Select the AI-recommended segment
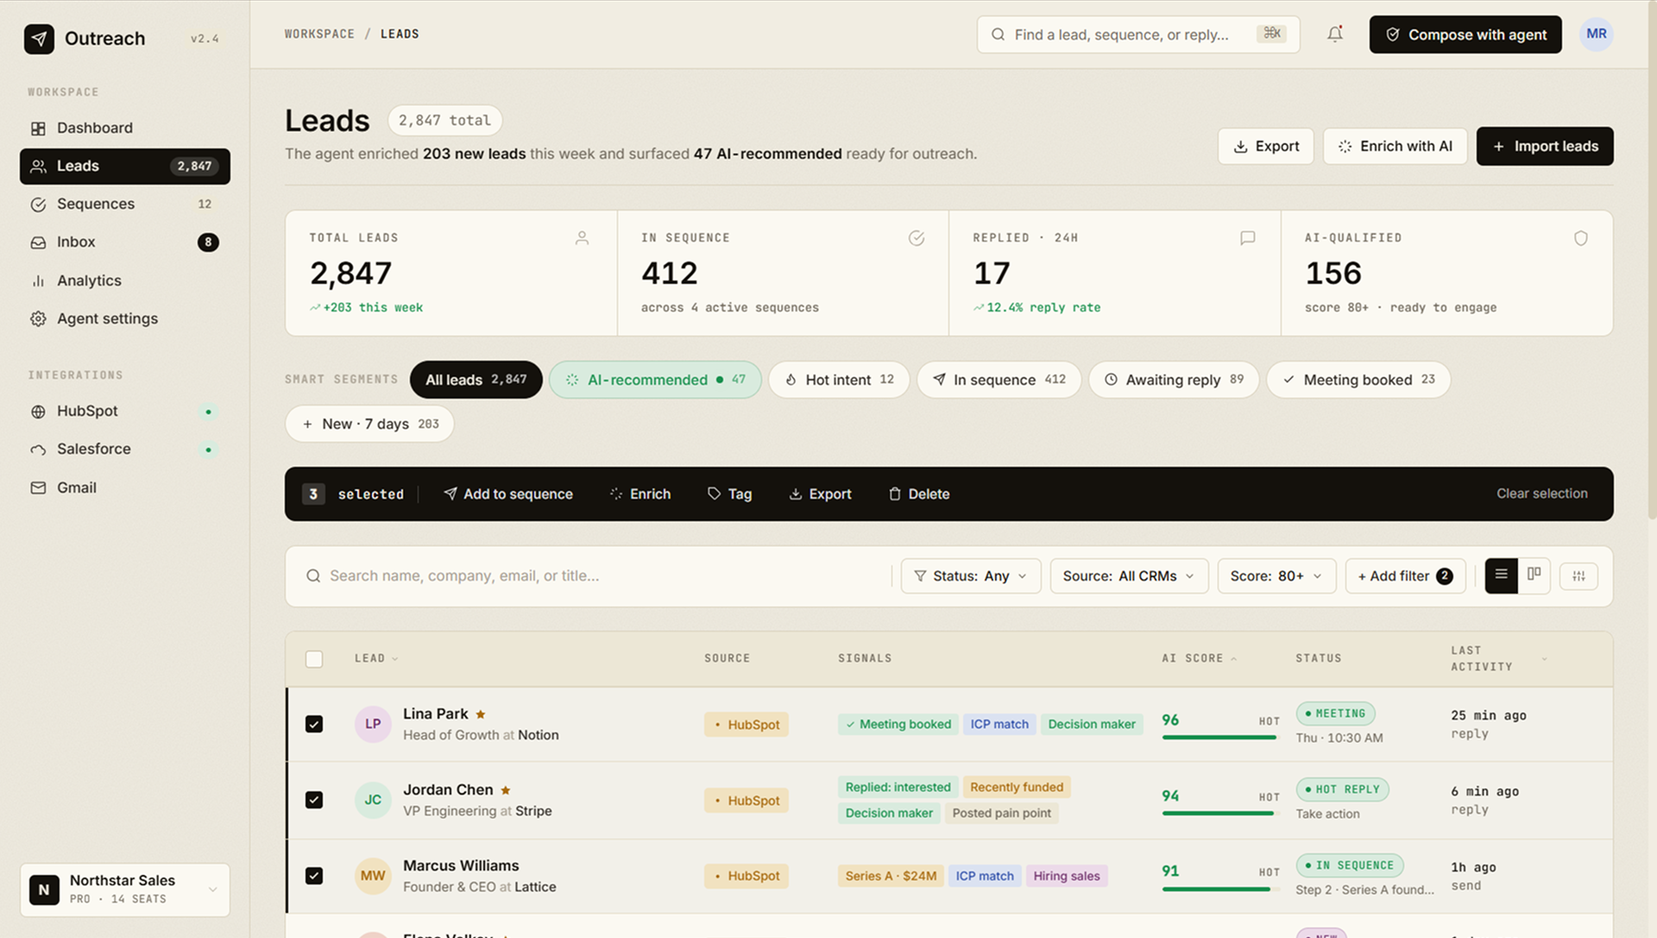Viewport: 1657px width, 938px height. (x=655, y=380)
